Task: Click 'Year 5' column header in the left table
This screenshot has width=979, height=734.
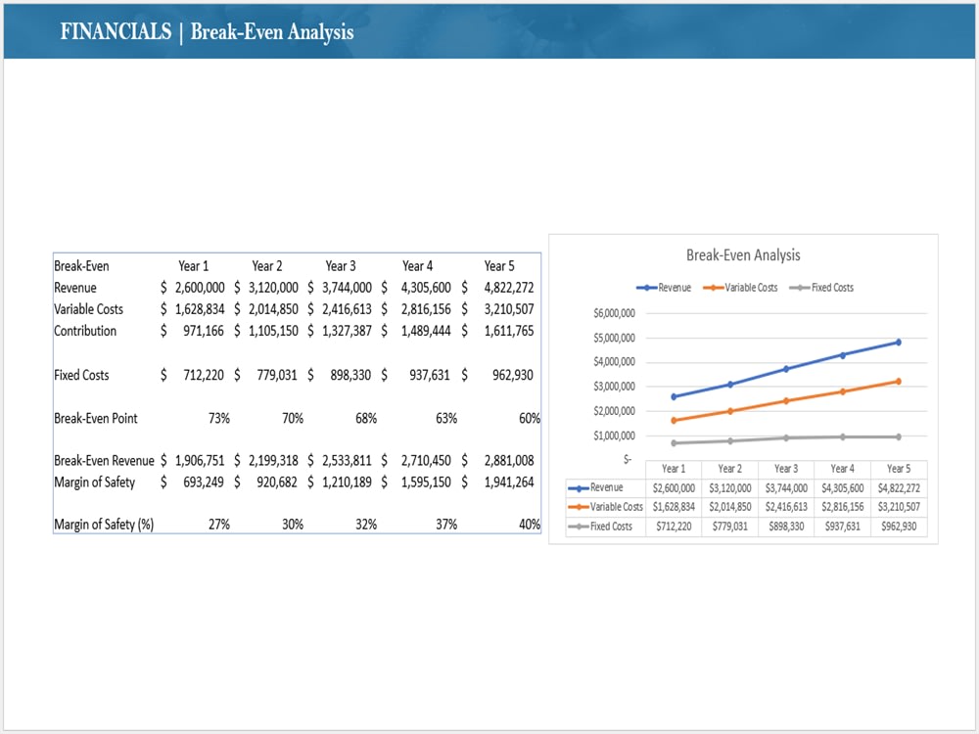Action: [x=499, y=266]
